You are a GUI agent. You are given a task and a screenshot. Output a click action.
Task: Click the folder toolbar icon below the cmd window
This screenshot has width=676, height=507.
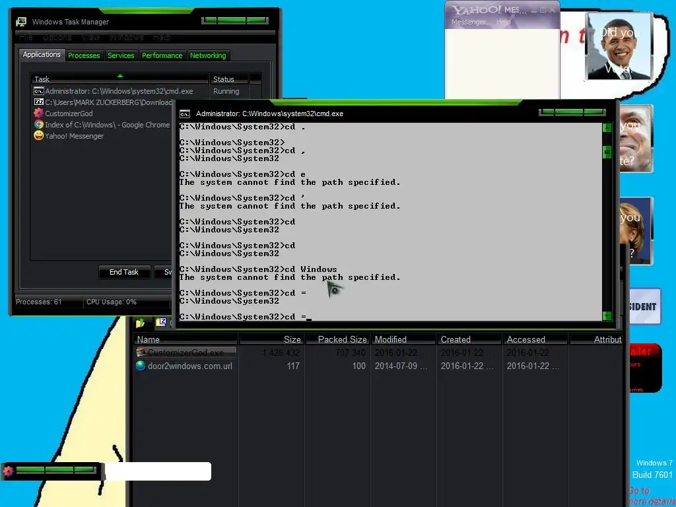(140, 323)
